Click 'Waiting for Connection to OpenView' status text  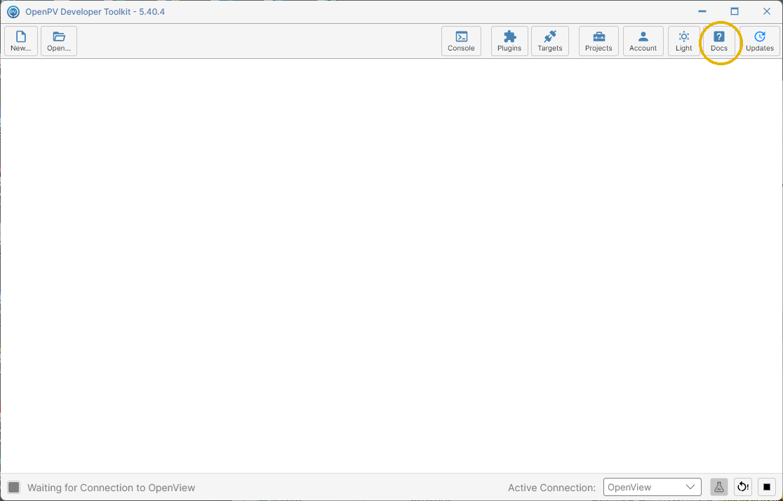tap(112, 488)
